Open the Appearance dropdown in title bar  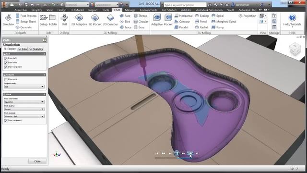107,4
